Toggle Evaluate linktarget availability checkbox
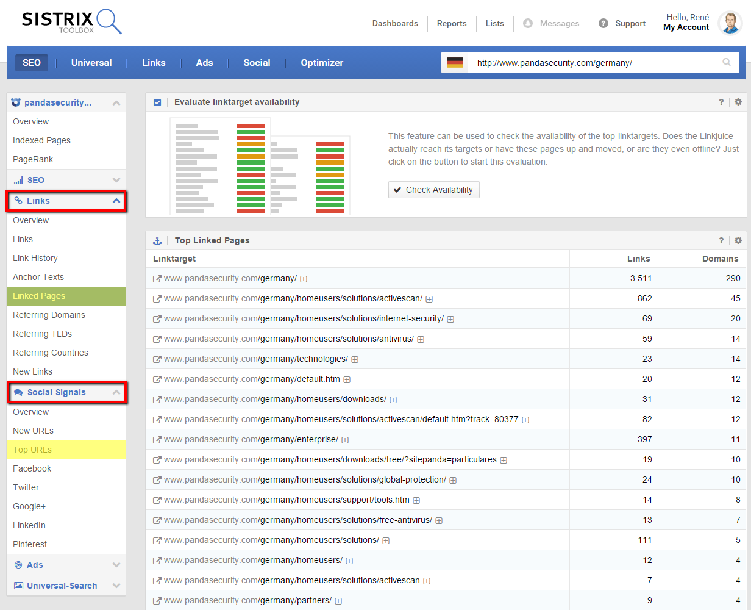Screen dimensions: 751x610 [157, 102]
